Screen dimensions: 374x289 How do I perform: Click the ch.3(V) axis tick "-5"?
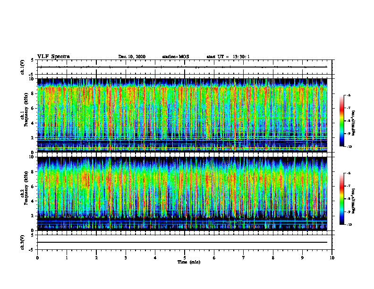click(32, 250)
